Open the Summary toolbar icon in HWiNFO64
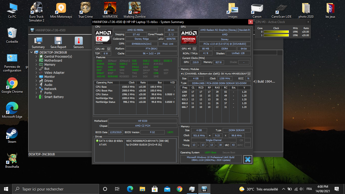 [x=38, y=42]
